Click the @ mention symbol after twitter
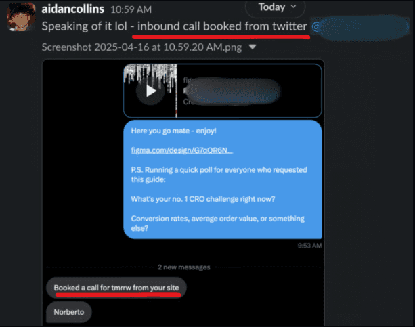Screen dimensions: 415x327 point(315,27)
